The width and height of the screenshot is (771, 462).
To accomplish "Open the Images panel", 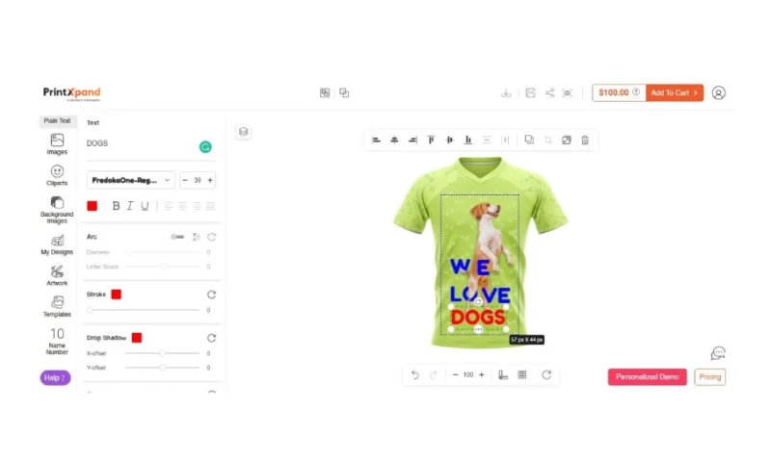I will [57, 144].
